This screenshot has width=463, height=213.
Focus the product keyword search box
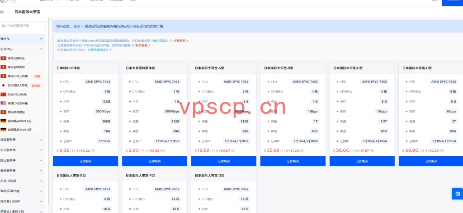coord(23,26)
